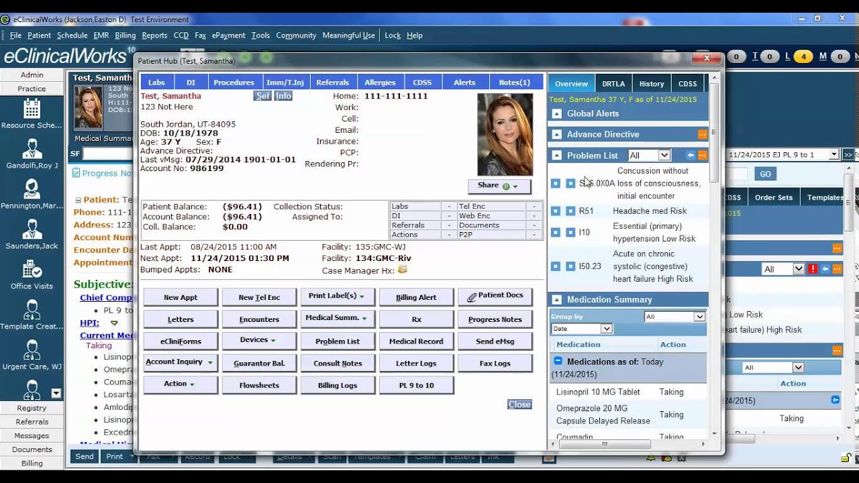
Task: Collapse the Problem List section
Action: coord(557,155)
